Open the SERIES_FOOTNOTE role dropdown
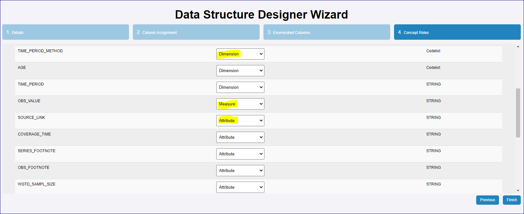Screen dimensions: 524x214 (x=240, y=154)
